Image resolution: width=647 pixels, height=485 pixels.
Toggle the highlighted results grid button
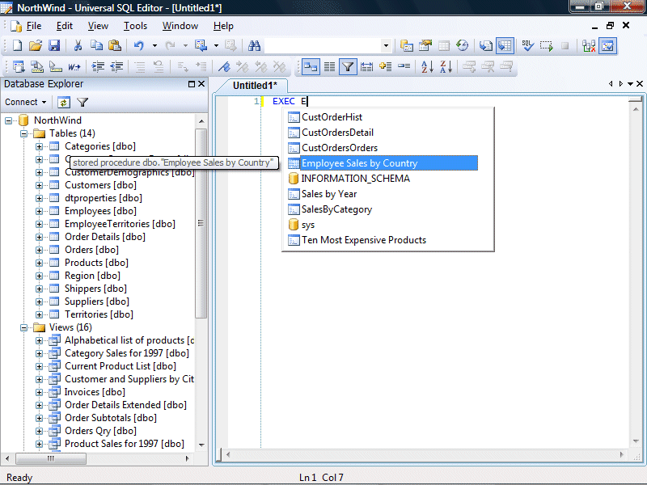coord(505,46)
